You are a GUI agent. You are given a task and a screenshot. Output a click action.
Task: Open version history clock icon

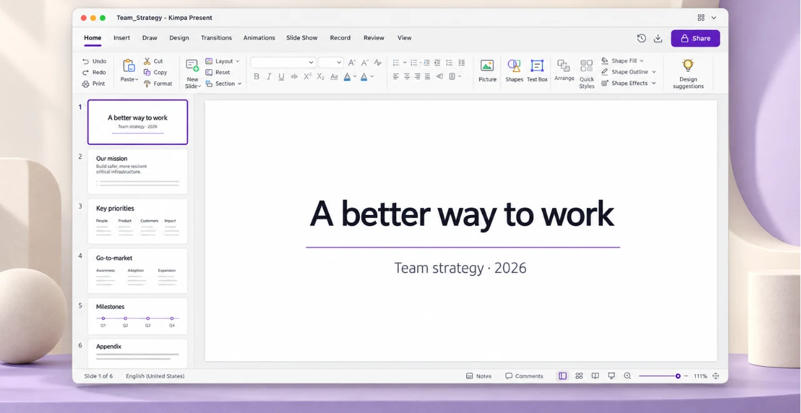641,38
